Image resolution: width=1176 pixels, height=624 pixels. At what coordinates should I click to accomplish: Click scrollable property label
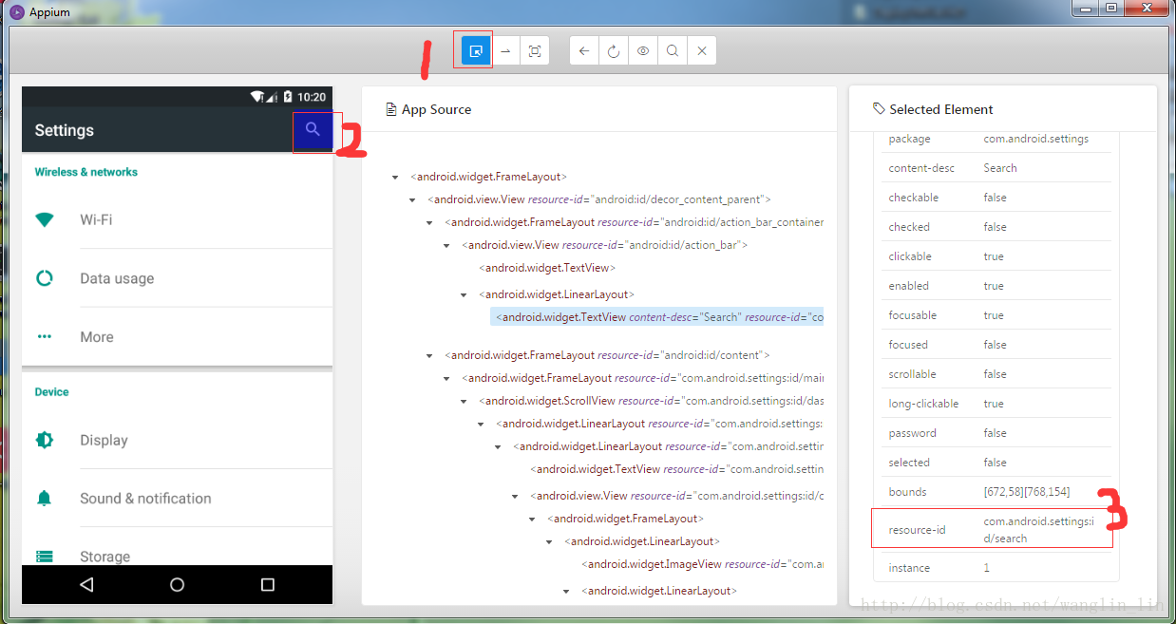coord(912,374)
